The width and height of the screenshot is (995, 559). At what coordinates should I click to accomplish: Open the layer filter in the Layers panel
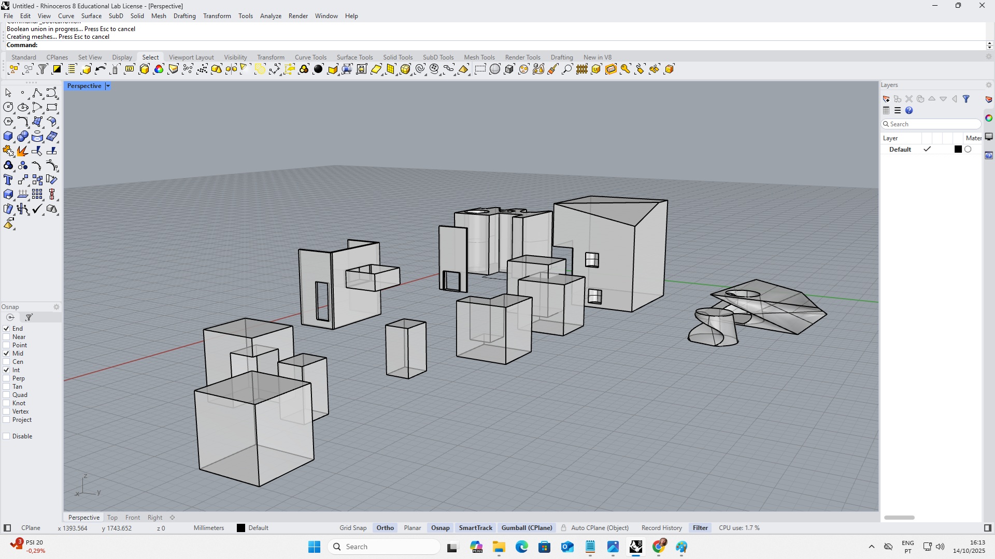[966, 99]
